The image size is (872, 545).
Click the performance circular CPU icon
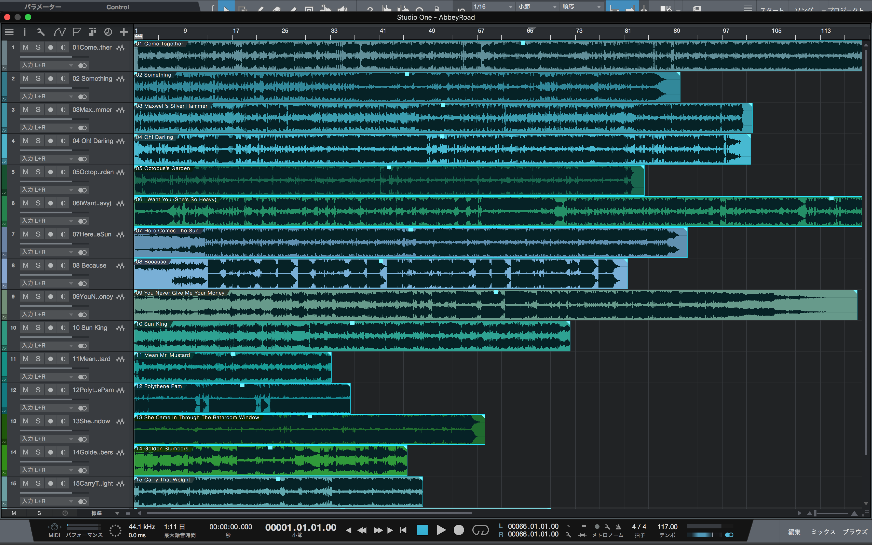pyautogui.click(x=115, y=530)
